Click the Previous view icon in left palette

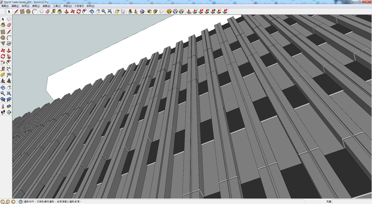pyautogui.click(x=3, y=99)
